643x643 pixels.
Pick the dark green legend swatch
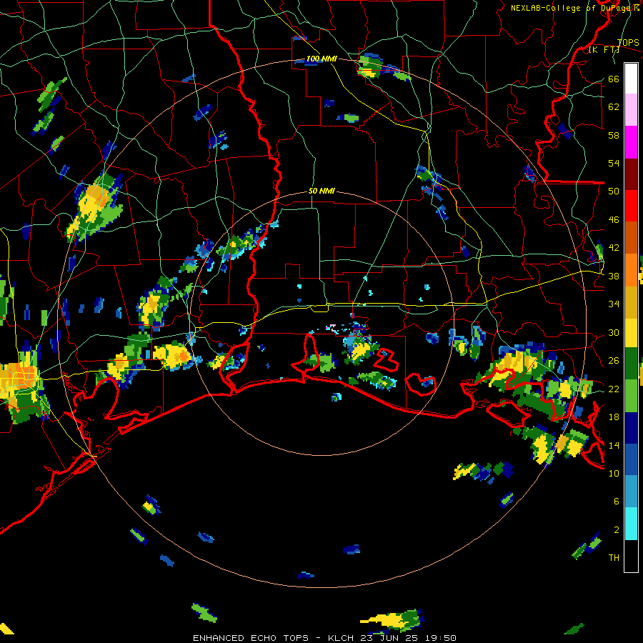tap(631, 364)
